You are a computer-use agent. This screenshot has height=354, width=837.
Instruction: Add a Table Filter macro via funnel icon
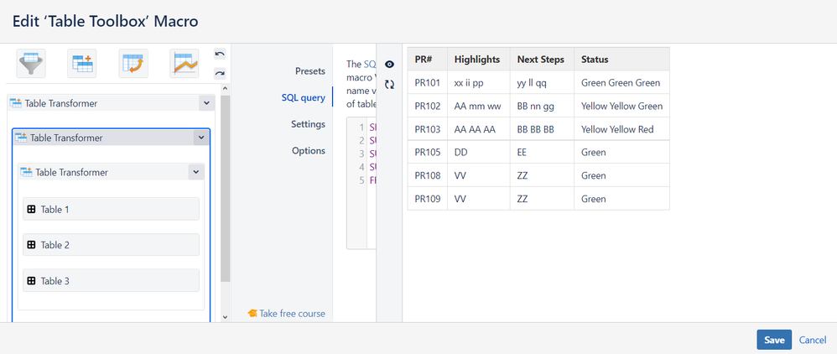31,64
